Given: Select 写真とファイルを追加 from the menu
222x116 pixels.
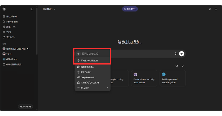Looking at the screenshot, I should click(x=93, y=61).
